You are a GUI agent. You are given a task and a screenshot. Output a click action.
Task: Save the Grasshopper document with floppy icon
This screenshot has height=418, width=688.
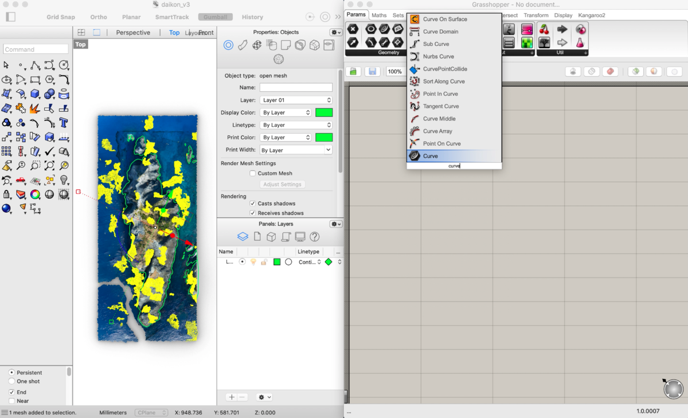372,71
